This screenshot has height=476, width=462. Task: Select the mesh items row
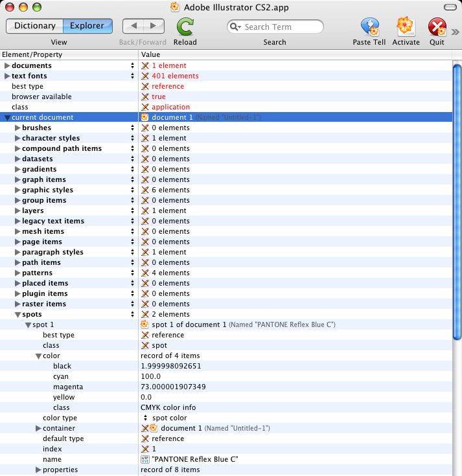[226, 231]
